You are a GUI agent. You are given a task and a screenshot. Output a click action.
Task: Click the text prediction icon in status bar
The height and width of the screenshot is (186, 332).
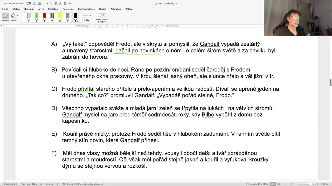58,184
